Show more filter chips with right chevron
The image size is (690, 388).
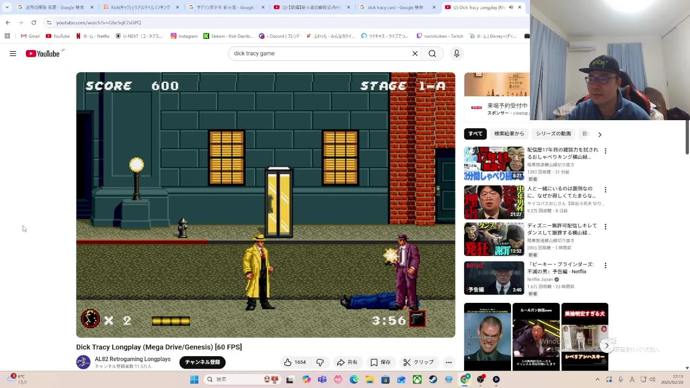599,134
